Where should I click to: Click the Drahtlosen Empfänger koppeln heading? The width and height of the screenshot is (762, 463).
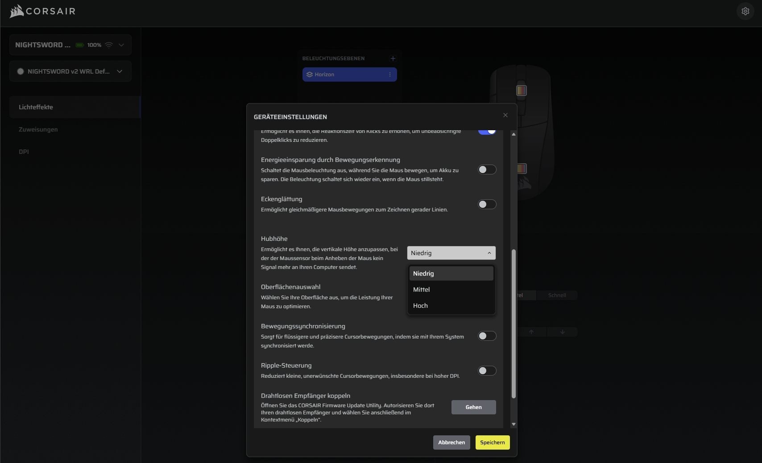pyautogui.click(x=306, y=396)
